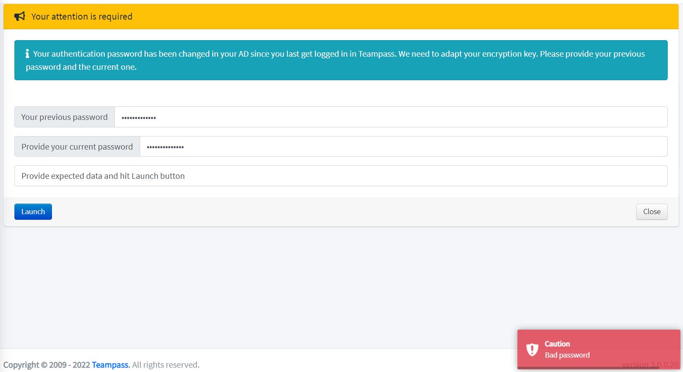Dismiss the Bad password caution notification
This screenshot has width=683, height=372.
tap(599, 349)
